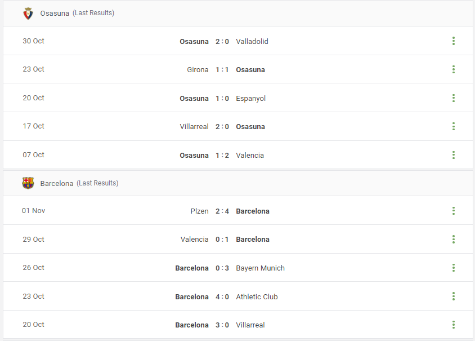Click the Osasuna club crest
475x341 pixels.
point(28,14)
